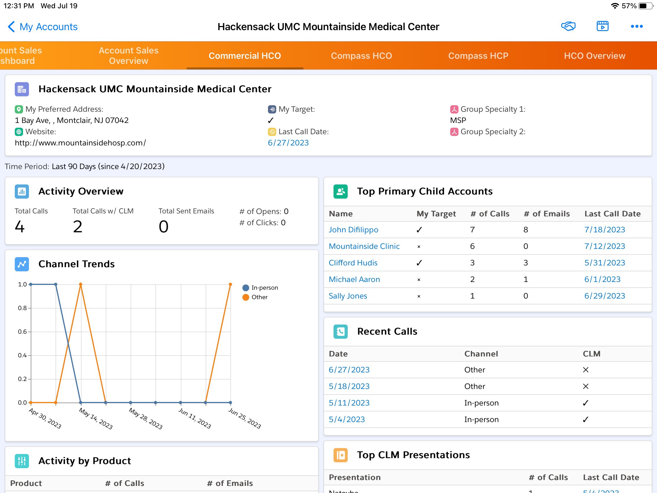Tap the Activity by Product sliders icon
This screenshot has width=657, height=493.
22,461
